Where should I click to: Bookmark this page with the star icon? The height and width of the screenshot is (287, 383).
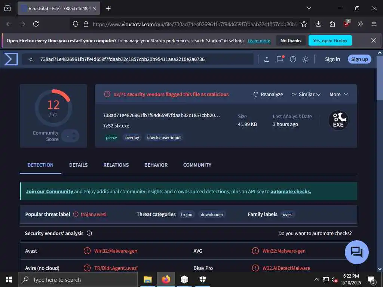pos(304,24)
